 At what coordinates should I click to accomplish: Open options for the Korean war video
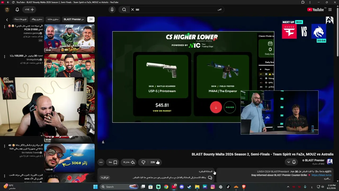tap(5, 176)
